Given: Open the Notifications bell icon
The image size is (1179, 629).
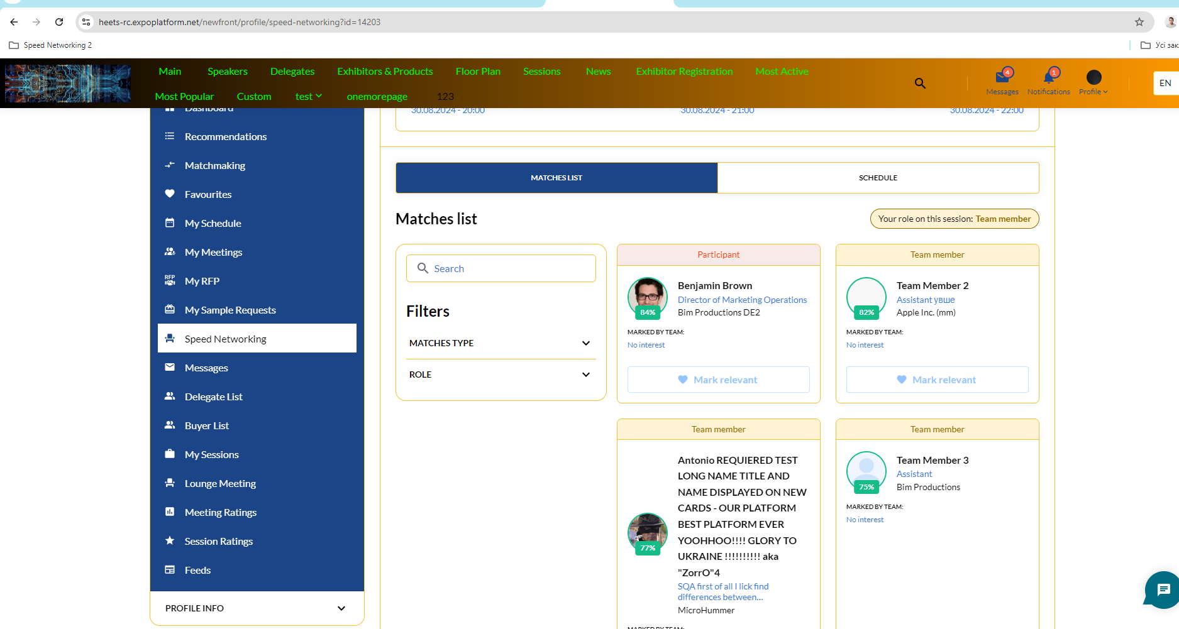Looking at the screenshot, I should tap(1048, 78).
